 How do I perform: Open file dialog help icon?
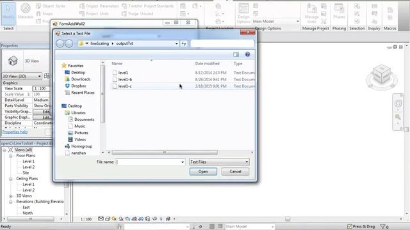[x=247, y=54]
